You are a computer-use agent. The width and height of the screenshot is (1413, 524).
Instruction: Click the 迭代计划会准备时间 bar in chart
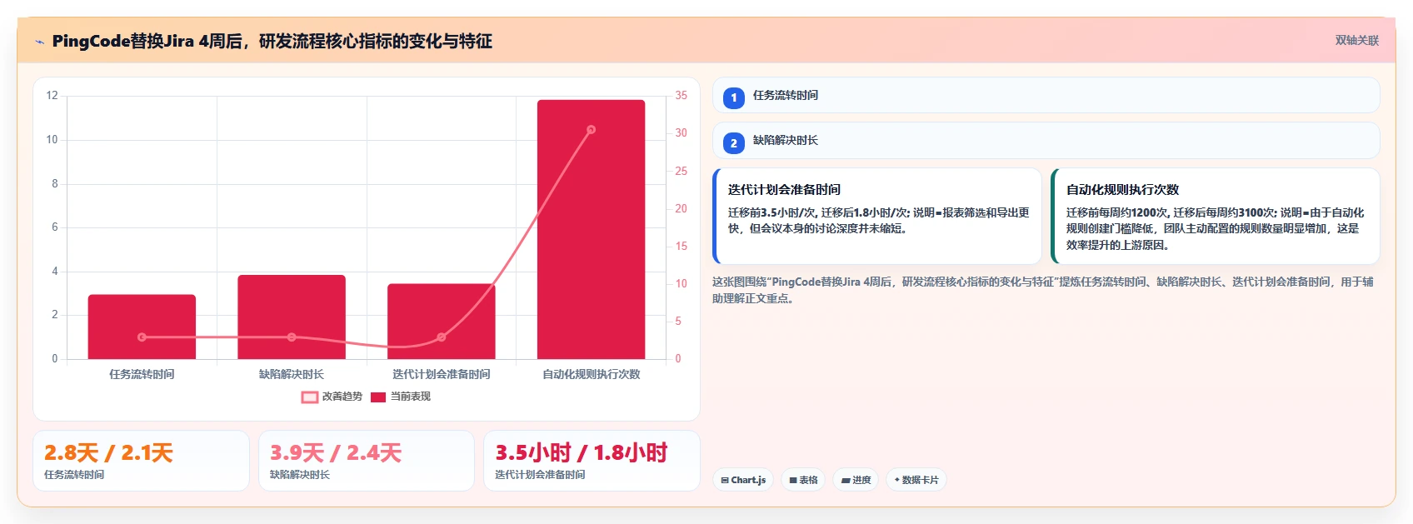442,322
